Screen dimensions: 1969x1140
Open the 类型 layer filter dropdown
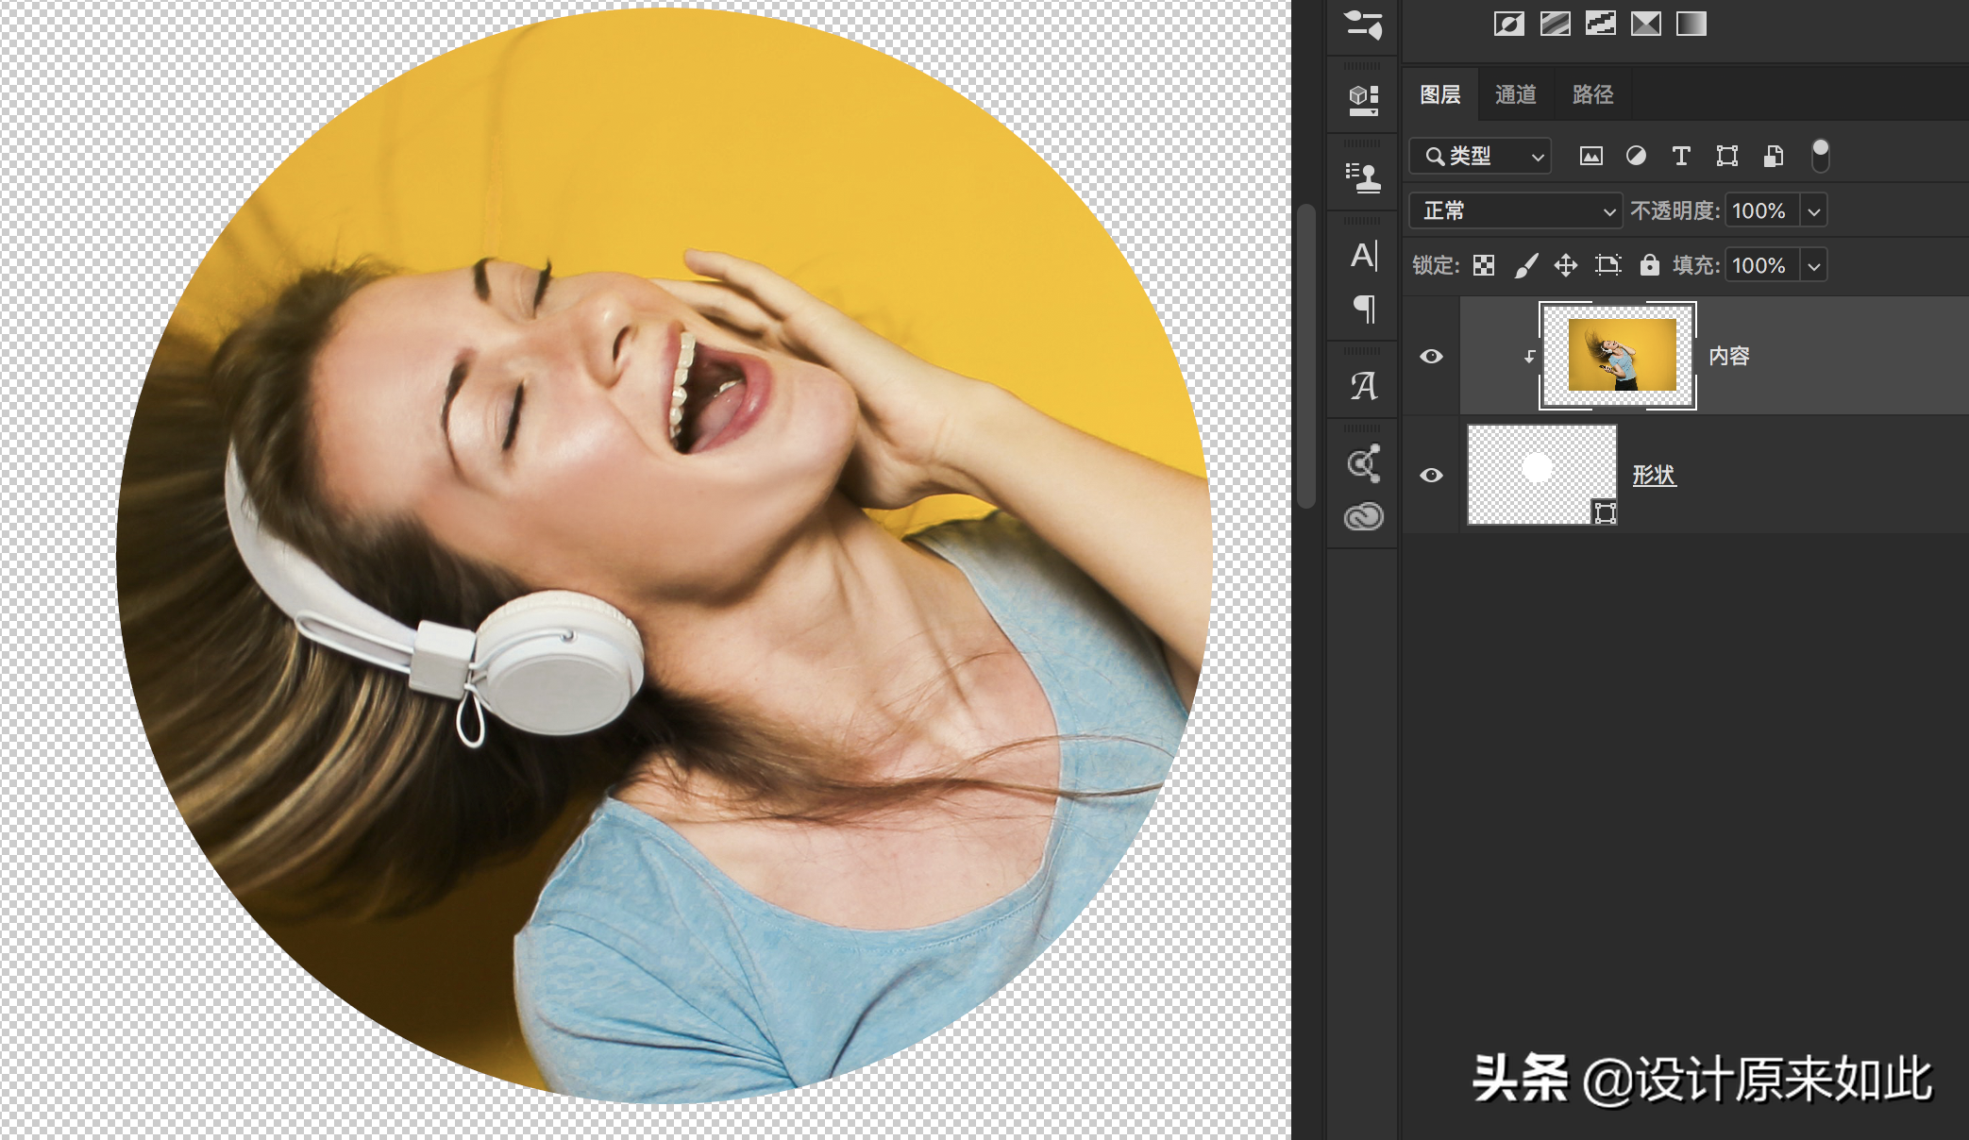tap(1480, 157)
